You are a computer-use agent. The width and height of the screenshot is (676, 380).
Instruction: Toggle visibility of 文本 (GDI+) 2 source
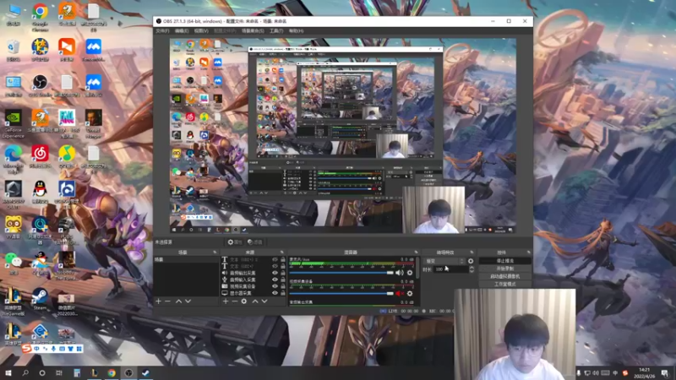(275, 259)
